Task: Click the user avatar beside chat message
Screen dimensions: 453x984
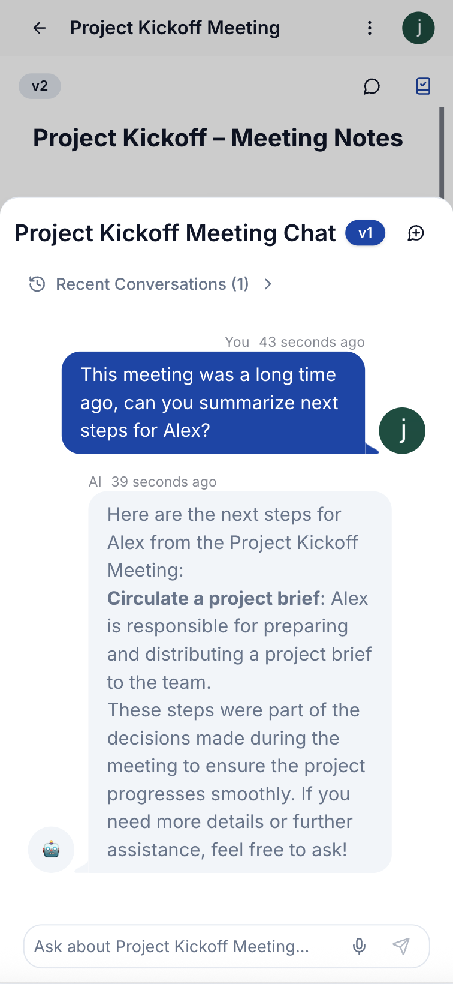Action: [402, 431]
